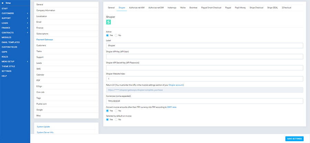Select No for converting invoice amounts to TRY
Viewport: 310px width, 143px height.
click(x=116, y=111)
